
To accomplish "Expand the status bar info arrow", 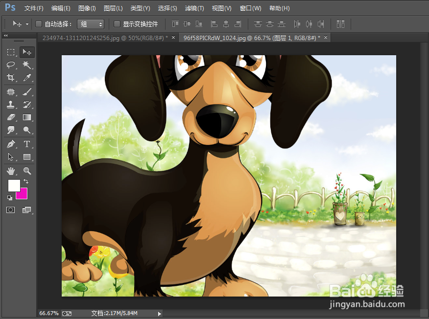I will coord(160,314).
